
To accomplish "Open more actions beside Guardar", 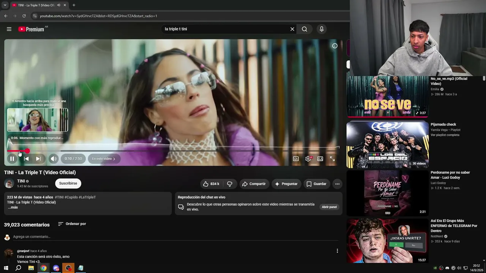I will click(x=337, y=184).
